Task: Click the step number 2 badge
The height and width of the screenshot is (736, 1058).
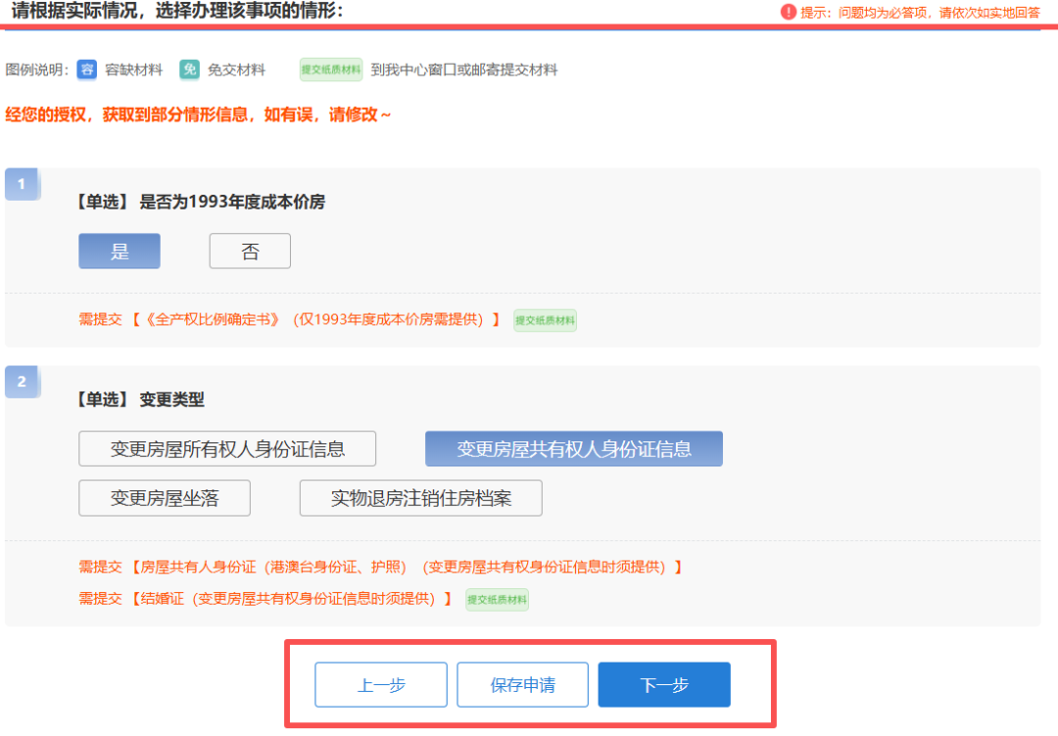Action: (x=22, y=382)
